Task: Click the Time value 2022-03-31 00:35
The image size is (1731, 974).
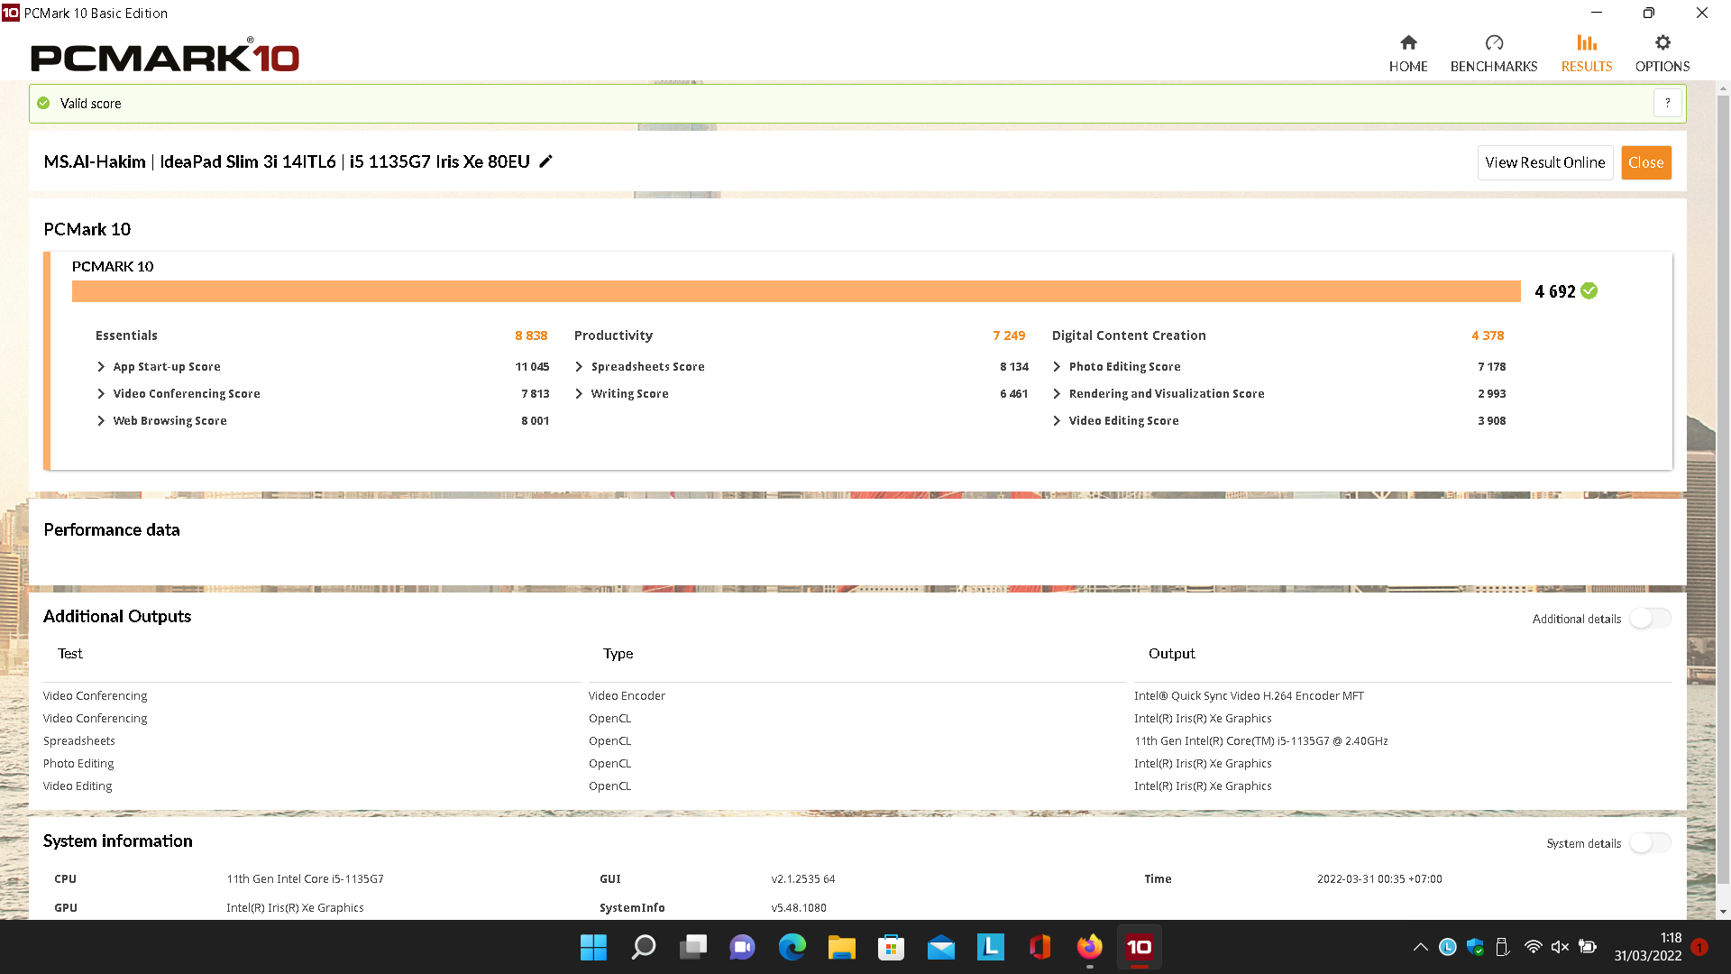Action: (x=1379, y=879)
